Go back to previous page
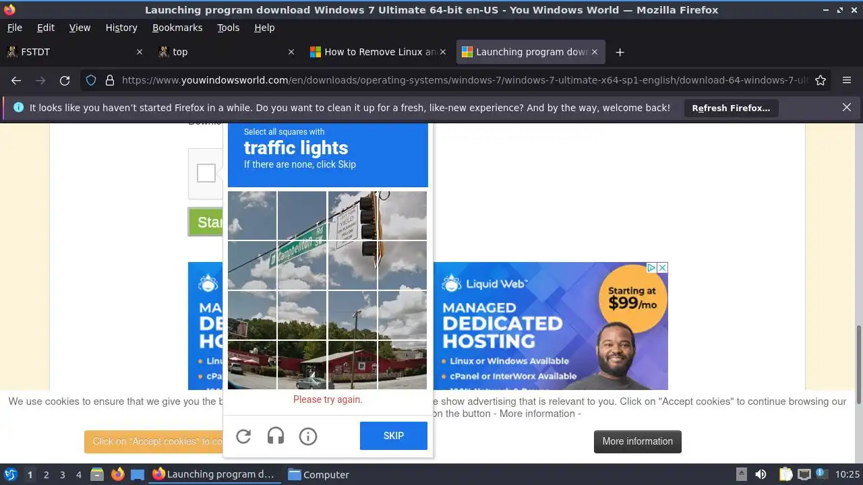The height and width of the screenshot is (485, 863). tap(16, 80)
